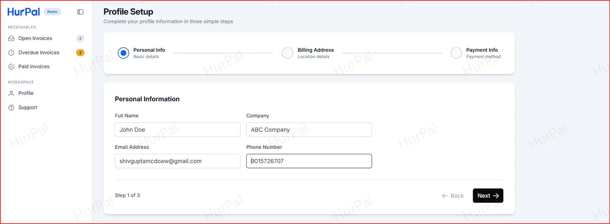
Task: Click the 'Complete your profile information' subtitle
Action: (168, 22)
